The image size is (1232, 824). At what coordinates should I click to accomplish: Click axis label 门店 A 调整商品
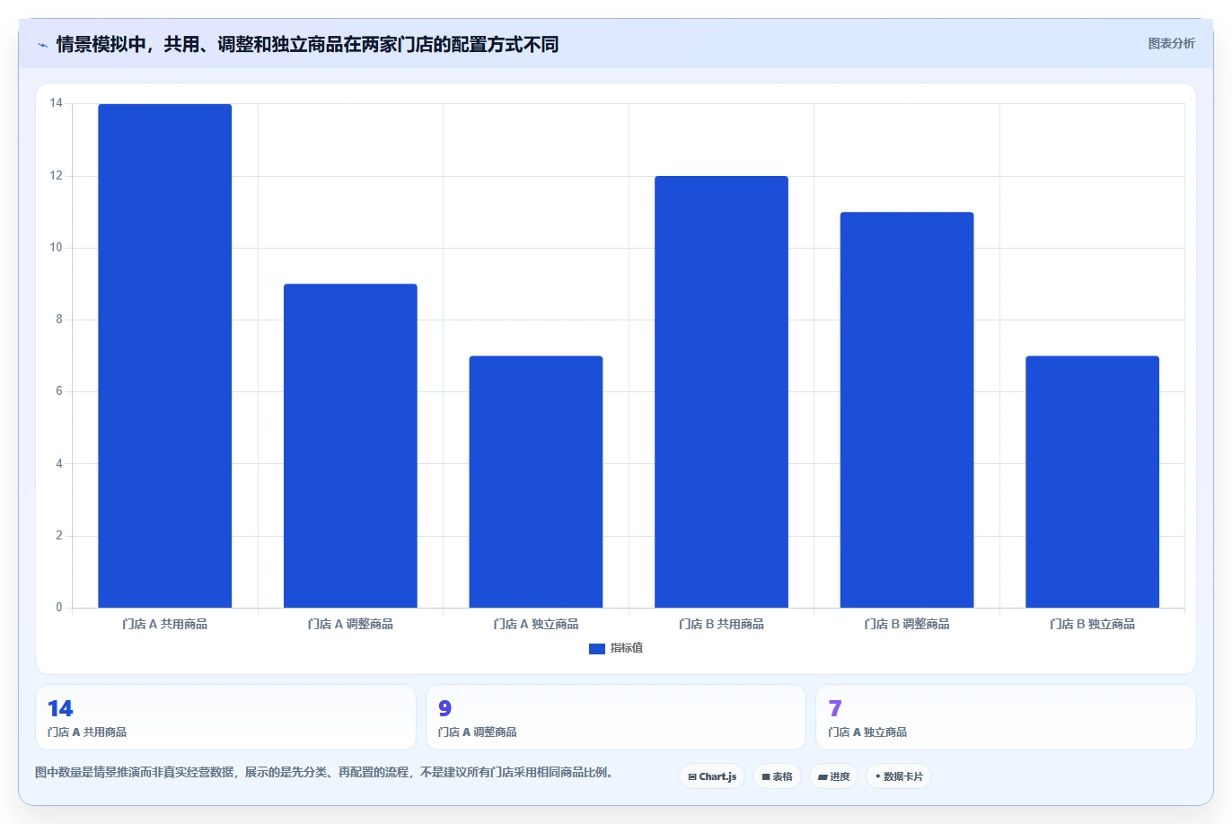[350, 624]
